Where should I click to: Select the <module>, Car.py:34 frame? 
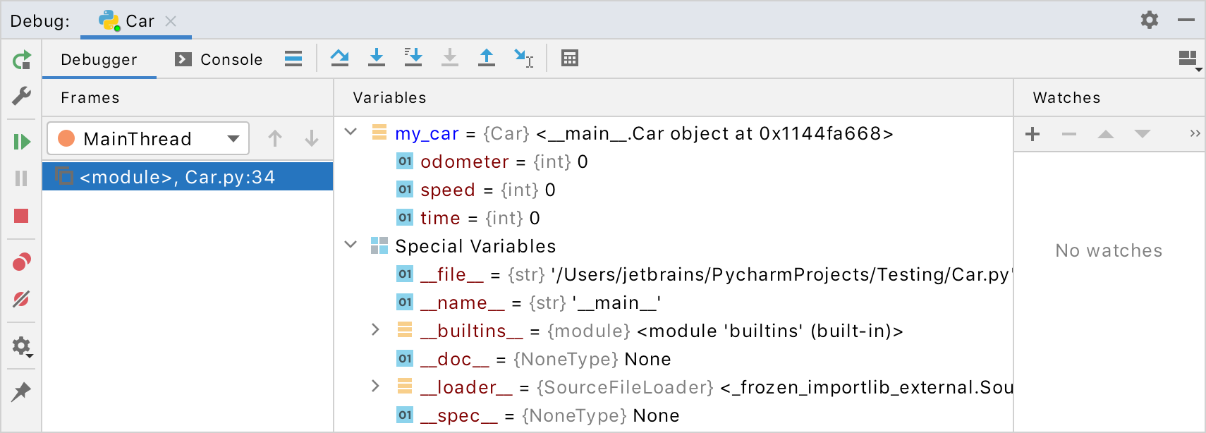coord(188,176)
